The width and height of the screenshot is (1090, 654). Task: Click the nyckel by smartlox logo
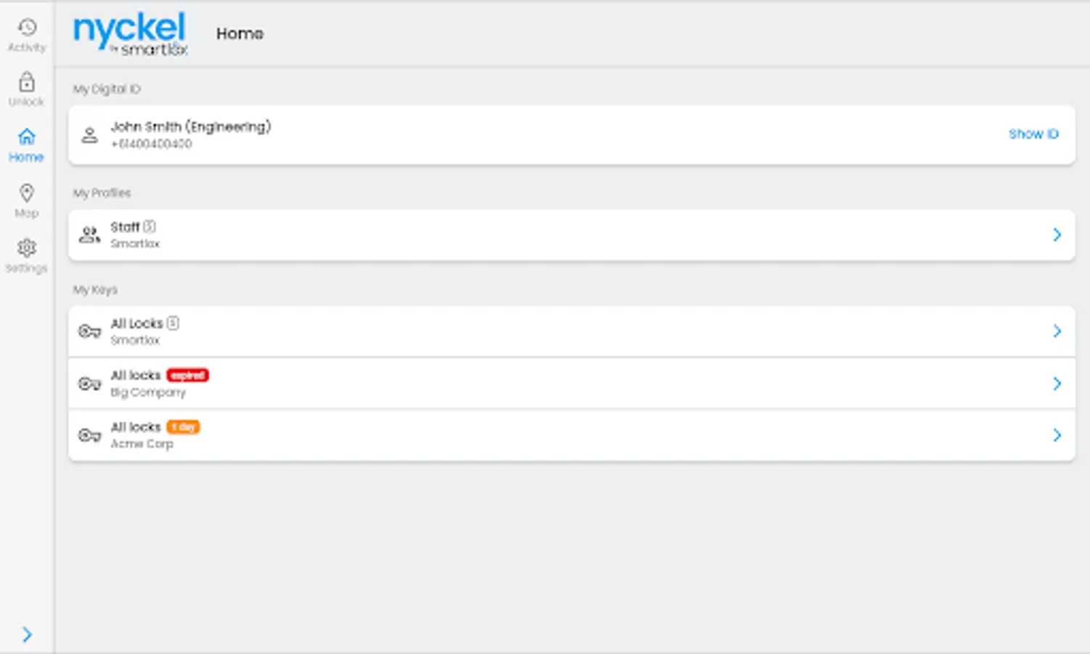click(x=131, y=33)
